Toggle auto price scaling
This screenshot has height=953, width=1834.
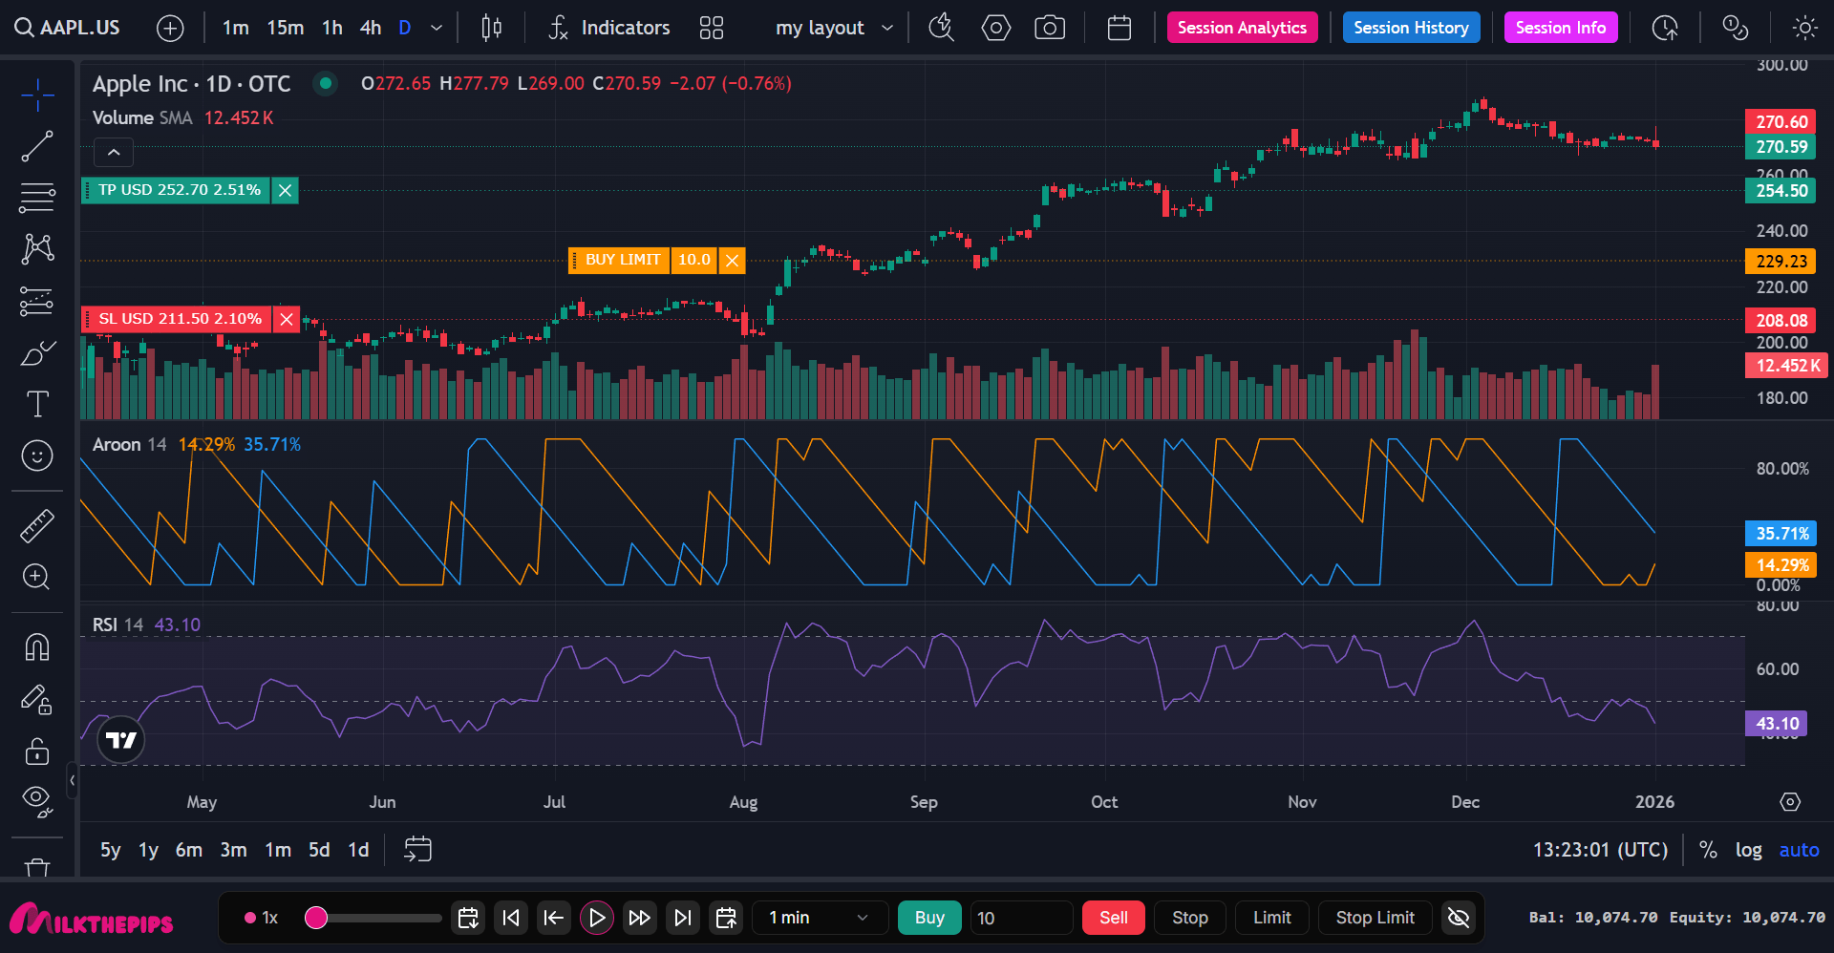[x=1799, y=850]
